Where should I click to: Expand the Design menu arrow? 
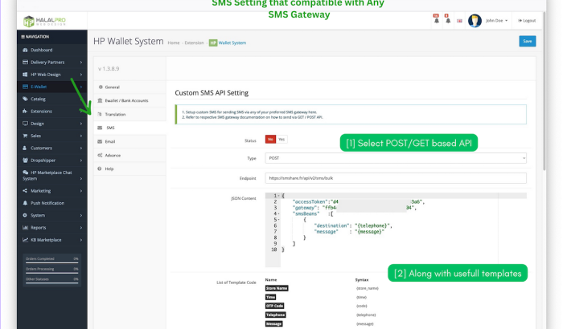(80, 124)
